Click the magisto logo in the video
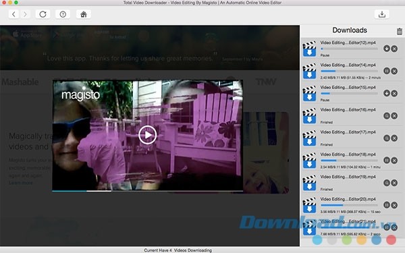Viewport: 405px width, 253px height. 80,95
